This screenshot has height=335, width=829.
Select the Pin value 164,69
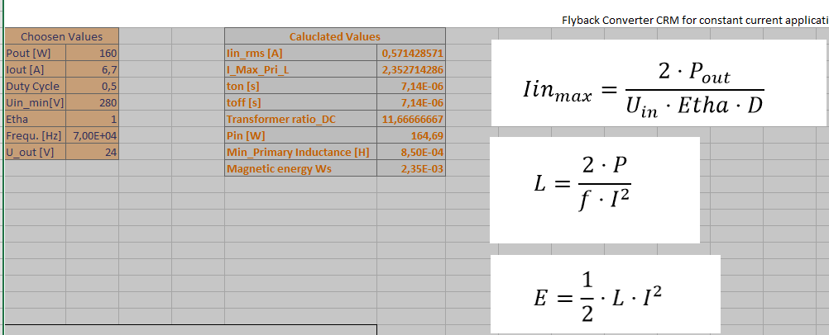[411, 135]
